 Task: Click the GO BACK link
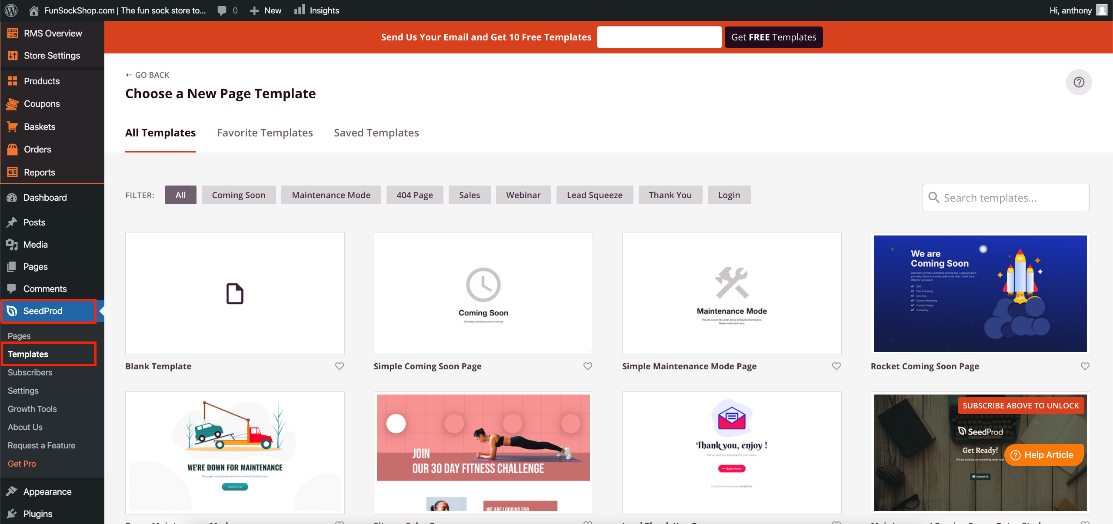tap(148, 75)
